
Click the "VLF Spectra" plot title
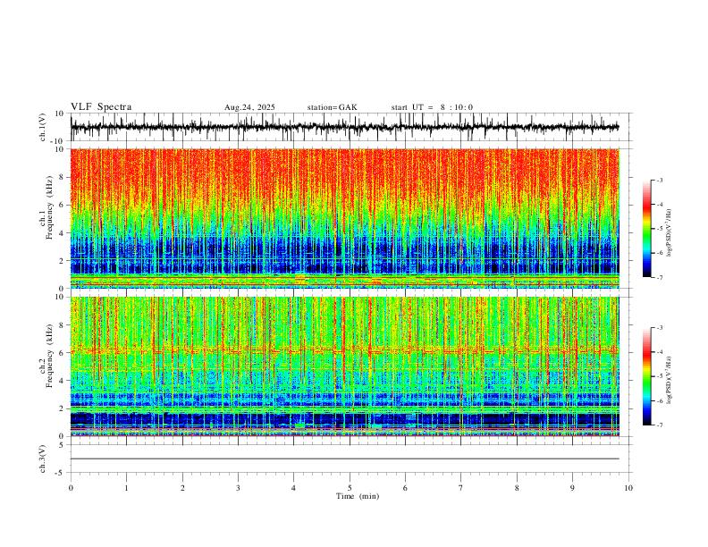(x=101, y=107)
